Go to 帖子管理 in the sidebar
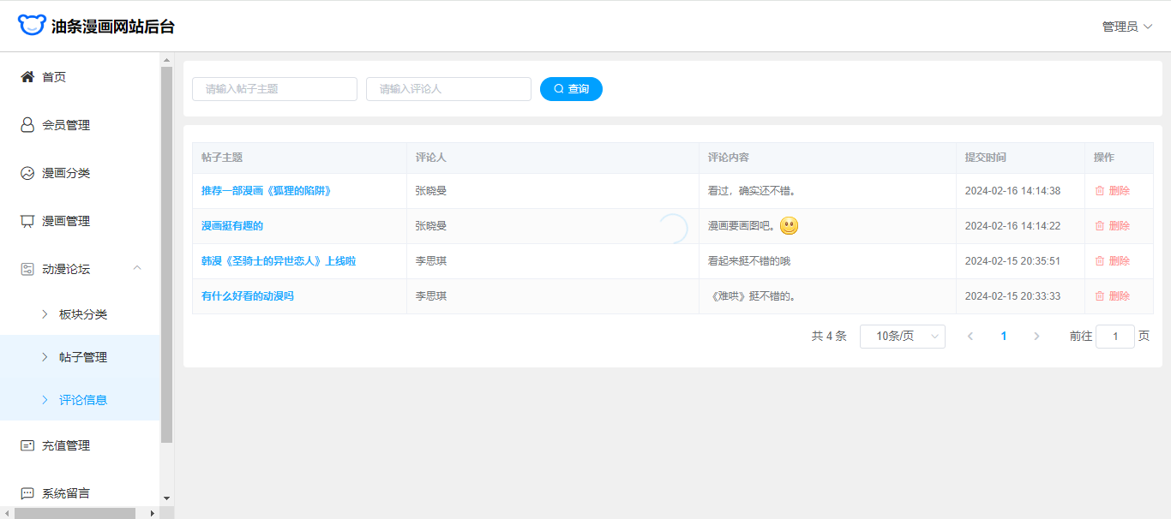Screen dimensions: 1171x519 tap(83, 357)
